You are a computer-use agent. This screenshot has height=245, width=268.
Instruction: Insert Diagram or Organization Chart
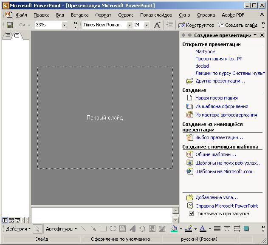click(x=142, y=229)
